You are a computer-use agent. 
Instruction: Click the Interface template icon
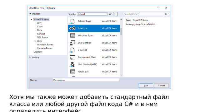pos(72,28)
